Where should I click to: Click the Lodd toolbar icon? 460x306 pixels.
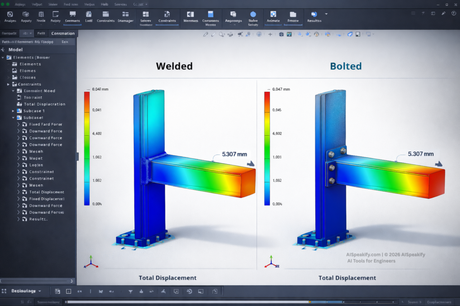tap(88, 17)
